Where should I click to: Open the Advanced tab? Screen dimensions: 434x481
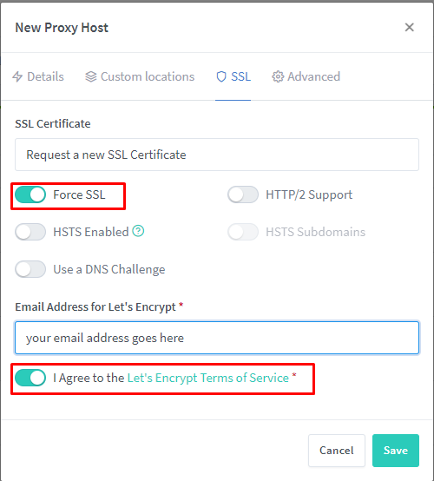pyautogui.click(x=306, y=76)
